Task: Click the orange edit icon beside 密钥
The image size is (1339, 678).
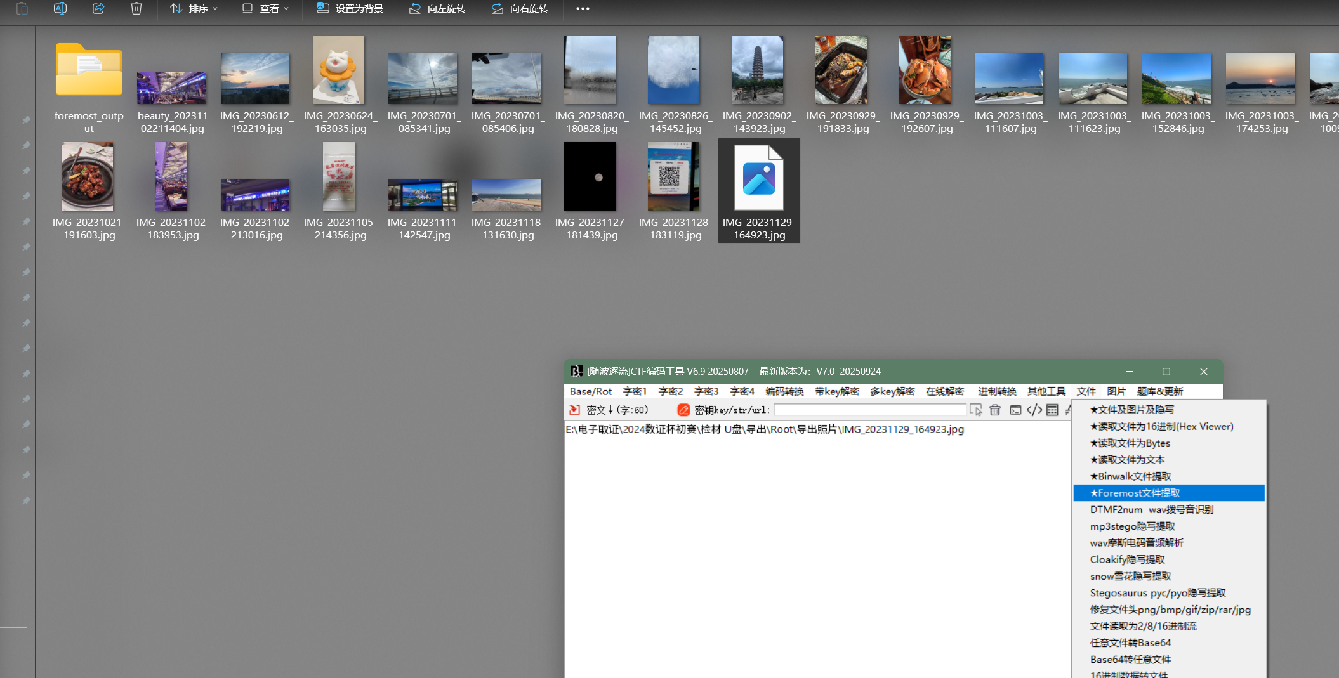Action: pyautogui.click(x=683, y=410)
